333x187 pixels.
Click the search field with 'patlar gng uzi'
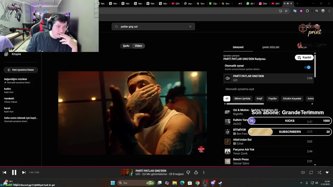coord(153,26)
